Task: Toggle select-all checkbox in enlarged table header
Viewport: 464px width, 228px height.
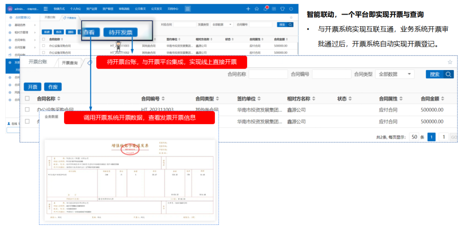Action: point(27,98)
